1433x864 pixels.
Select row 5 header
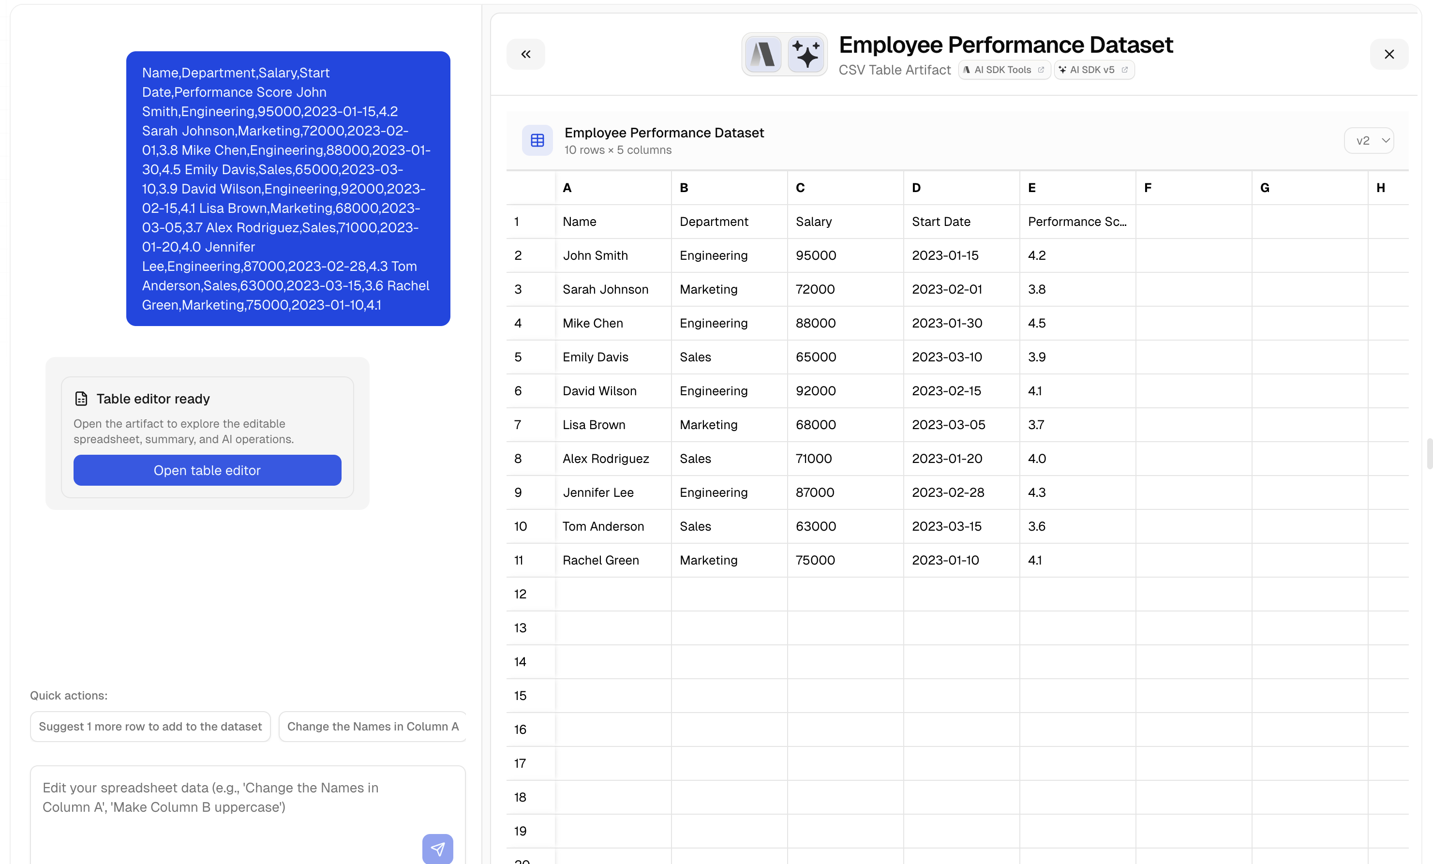[x=518, y=357]
